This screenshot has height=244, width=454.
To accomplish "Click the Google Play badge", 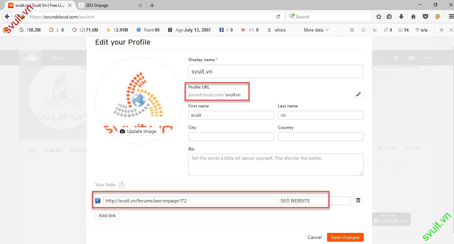I will pyautogui.click(x=391, y=219).
